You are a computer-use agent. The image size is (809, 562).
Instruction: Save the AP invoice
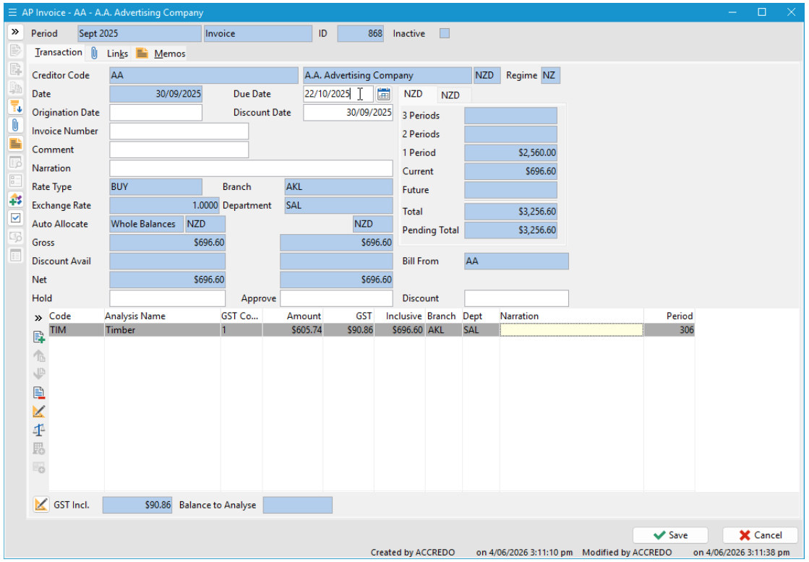click(670, 535)
